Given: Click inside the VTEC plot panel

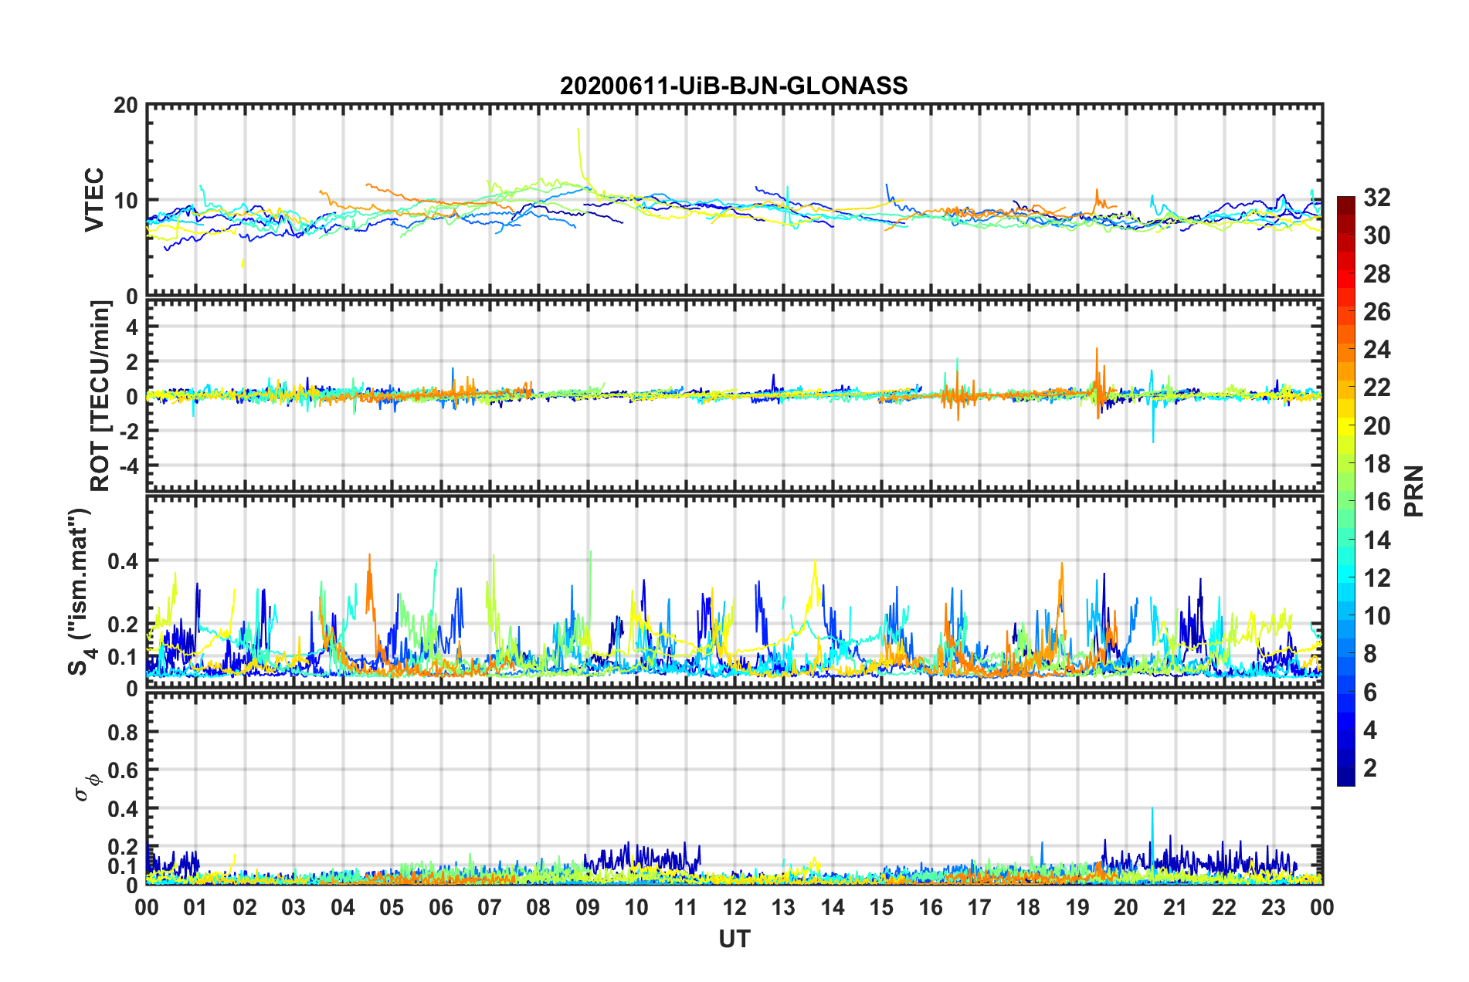Looking at the screenshot, I should point(734,200).
